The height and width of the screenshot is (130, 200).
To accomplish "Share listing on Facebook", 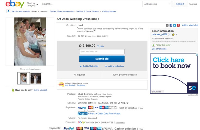I will [x=171, y=25].
